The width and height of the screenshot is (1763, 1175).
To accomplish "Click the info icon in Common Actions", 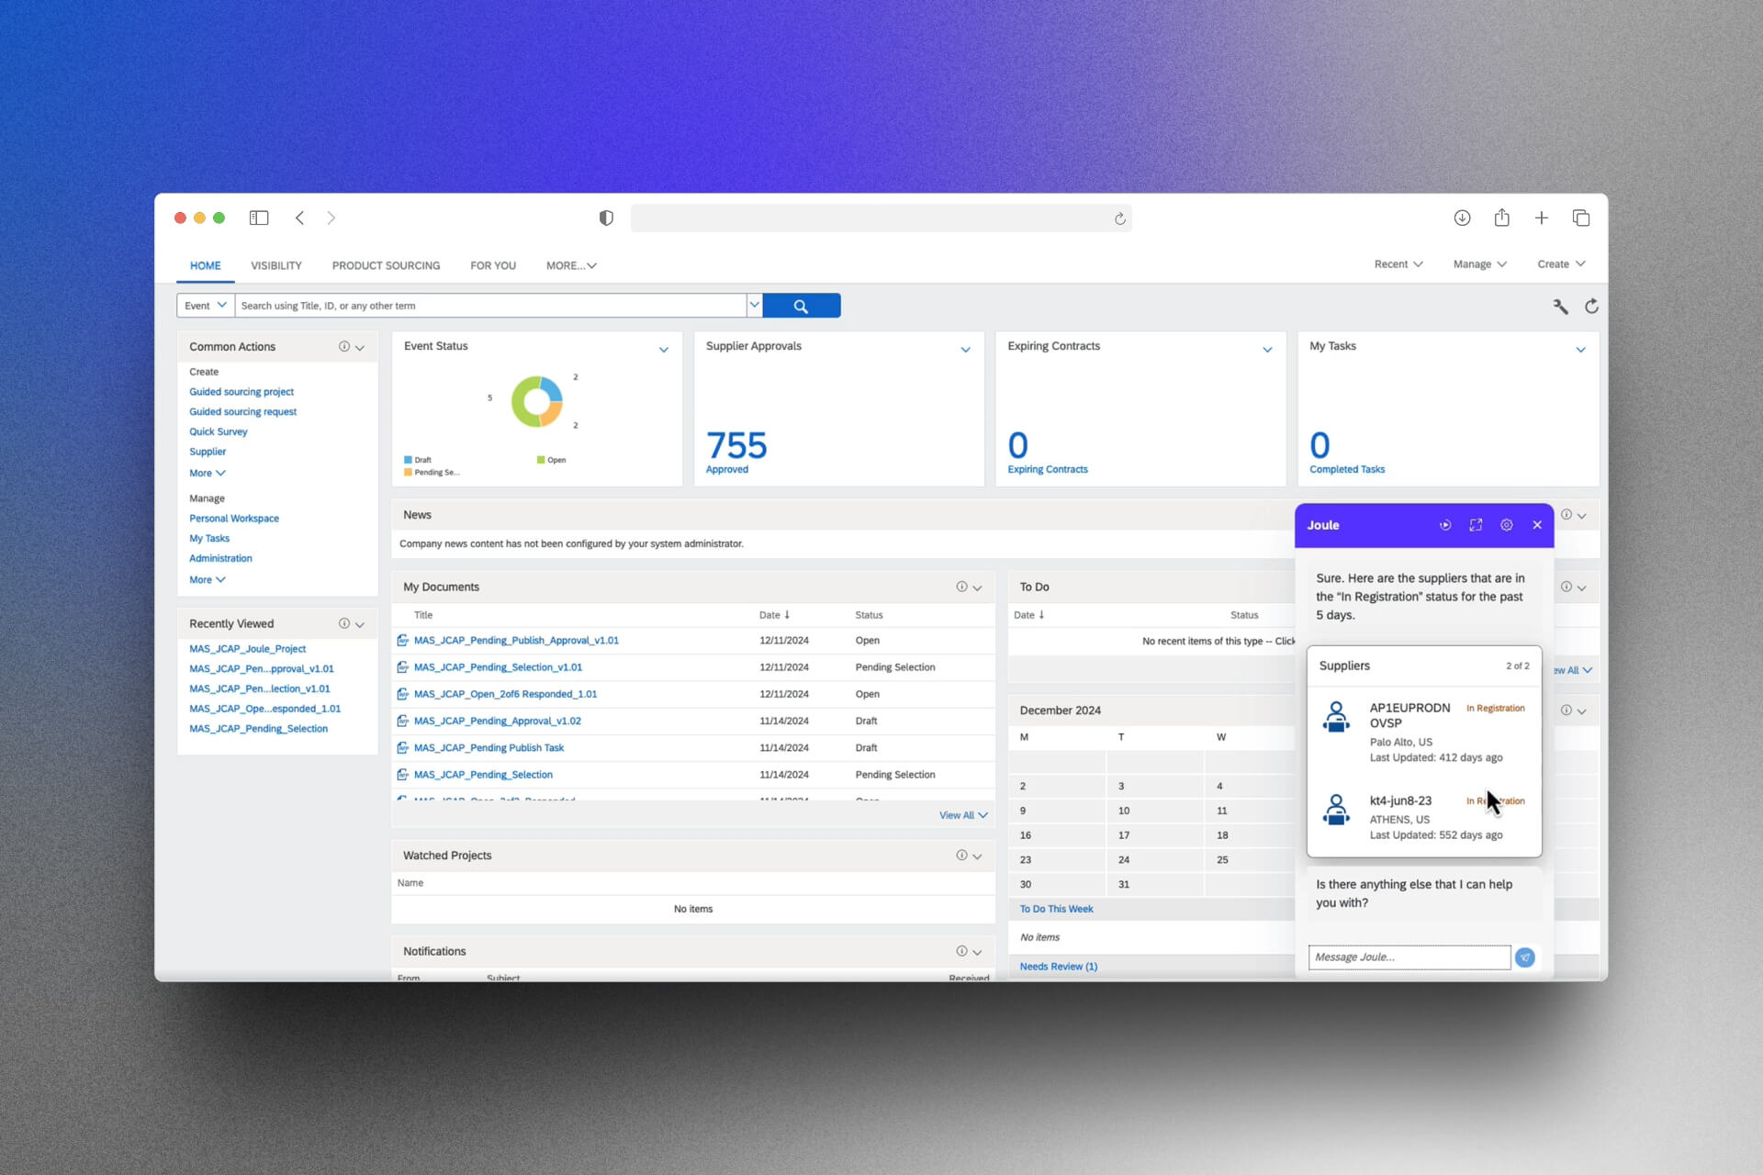I will click(344, 346).
